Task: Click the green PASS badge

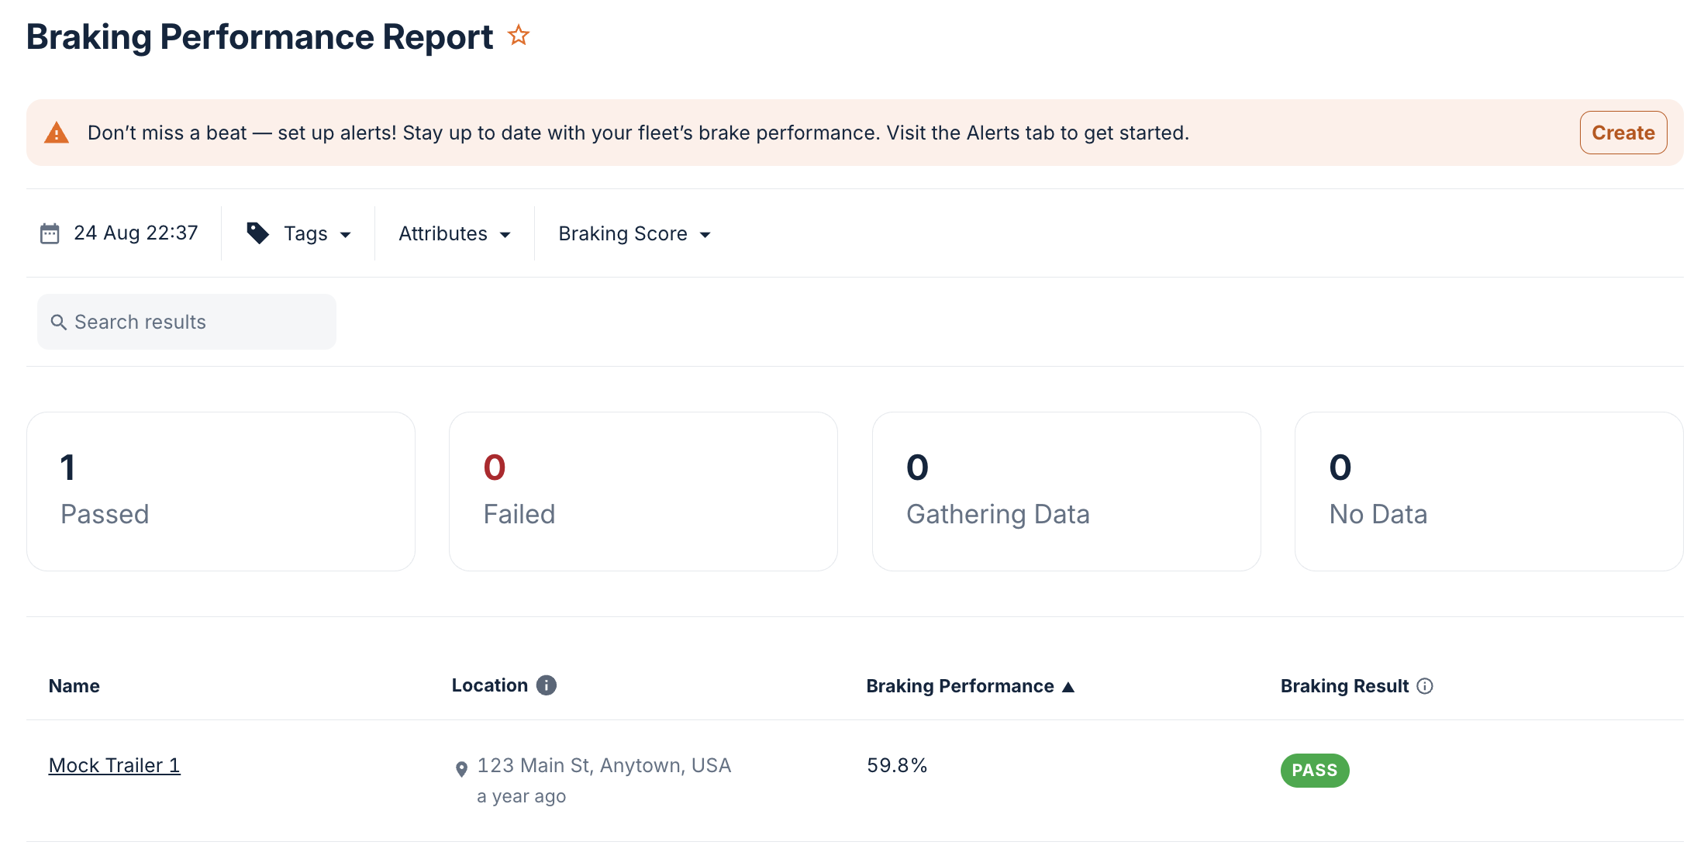Action: [1314, 770]
